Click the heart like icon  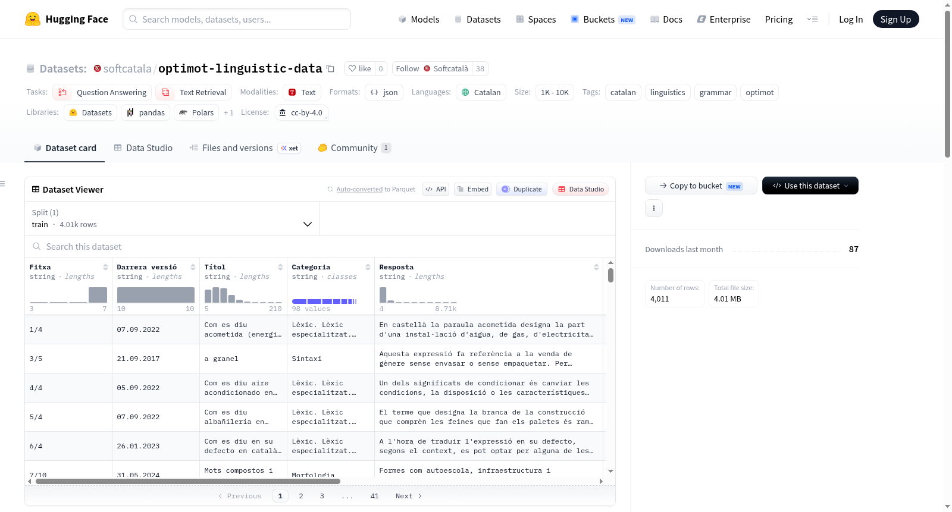tap(352, 68)
